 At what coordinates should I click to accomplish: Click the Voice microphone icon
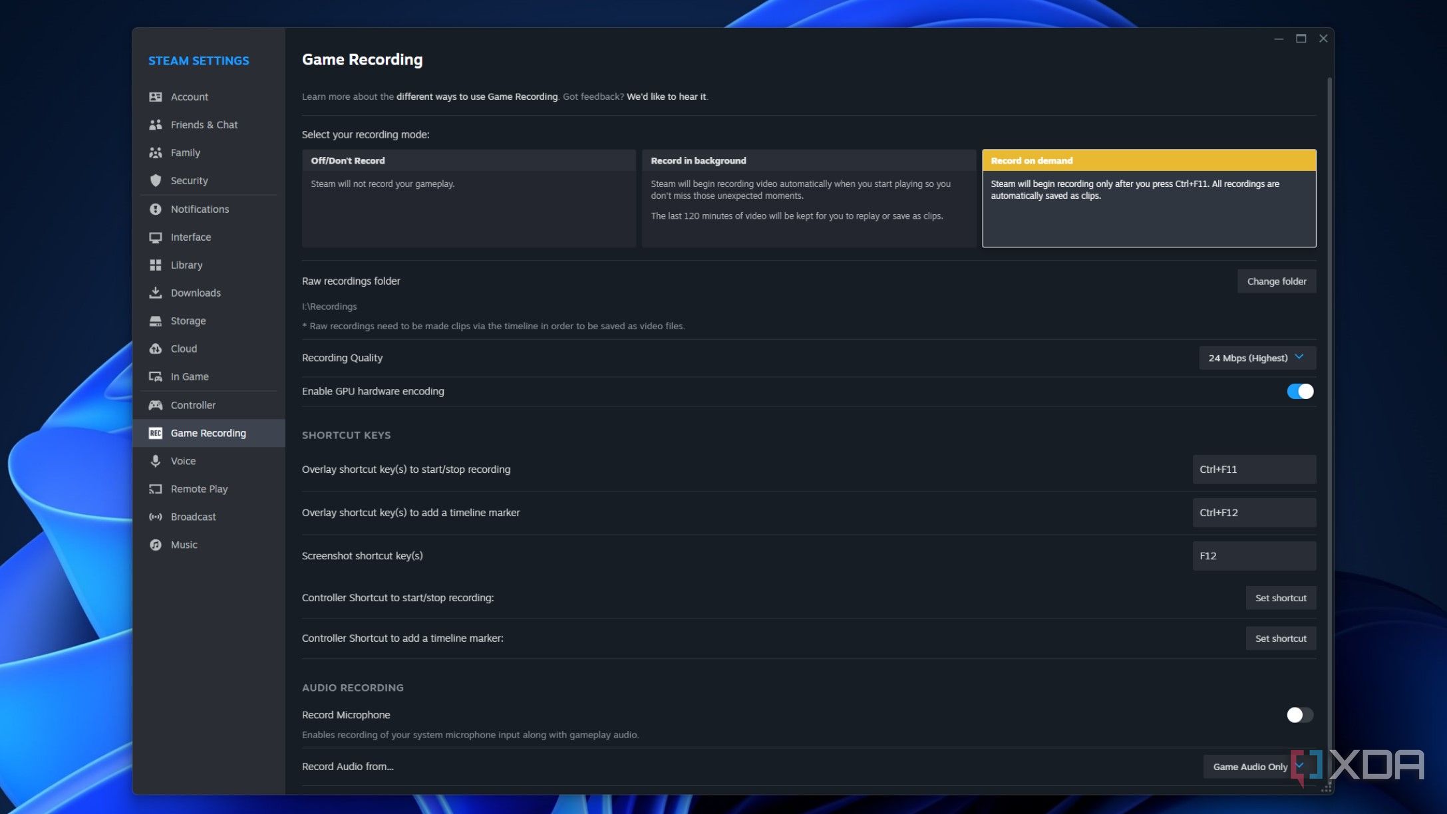155,462
